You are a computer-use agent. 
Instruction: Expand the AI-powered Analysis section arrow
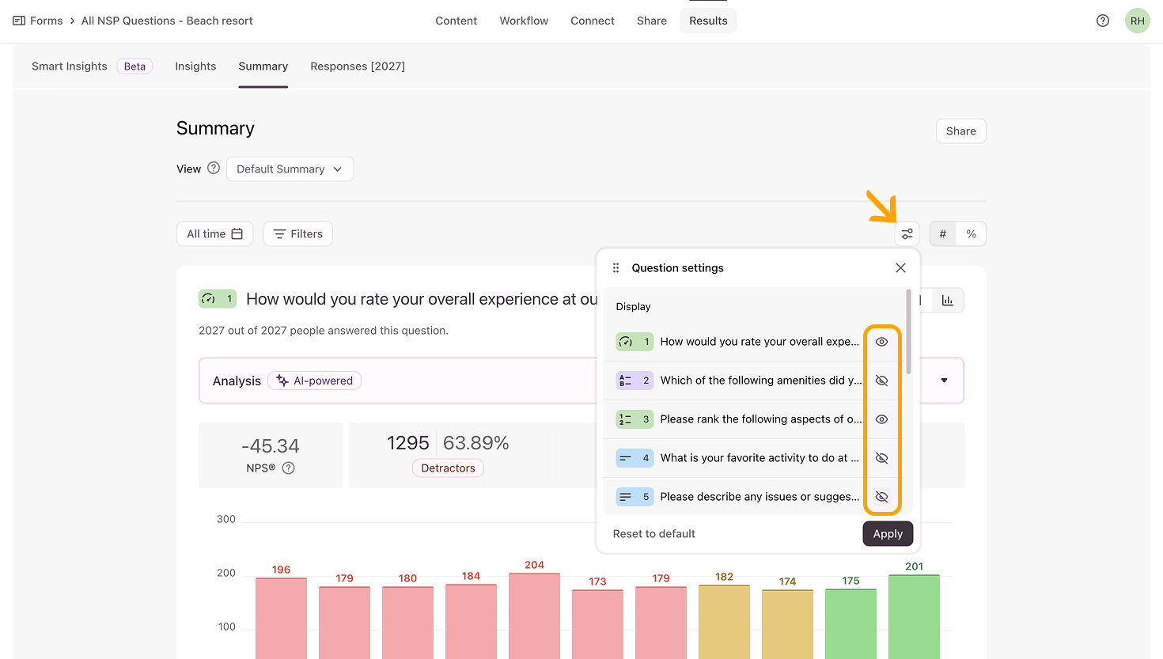[x=944, y=381]
